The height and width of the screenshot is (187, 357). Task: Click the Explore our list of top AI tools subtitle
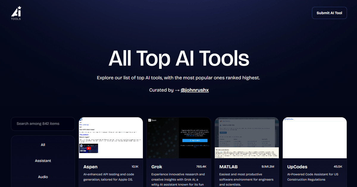pos(178,78)
